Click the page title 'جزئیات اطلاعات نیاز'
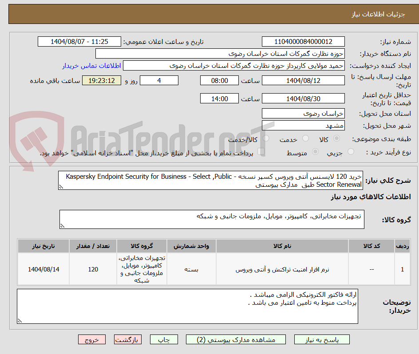The image size is (419, 354). pyautogui.click(x=378, y=15)
